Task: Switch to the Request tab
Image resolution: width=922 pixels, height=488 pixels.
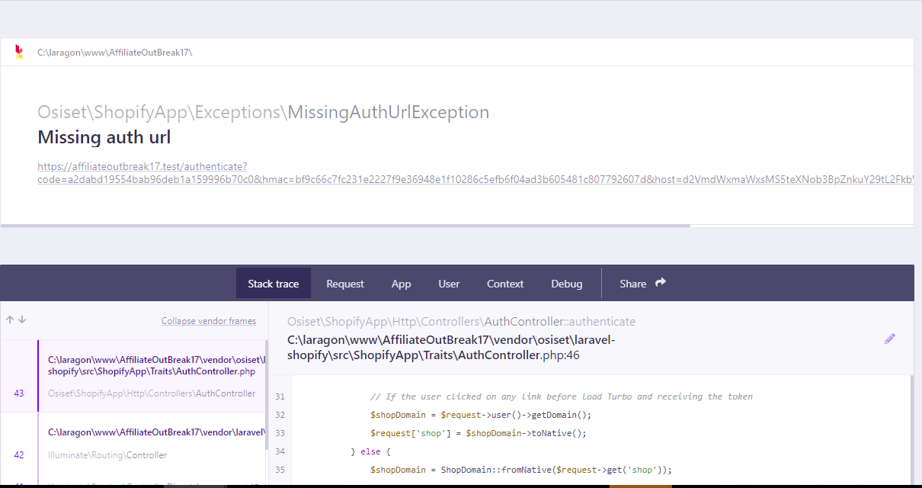Action: (x=345, y=283)
